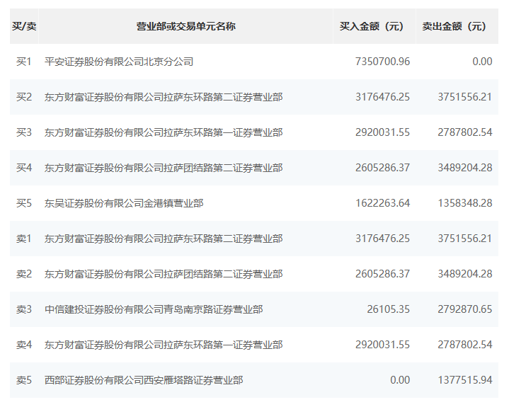The width and height of the screenshot is (509, 407).
Task: Select the 买5 row label
Action: [23, 203]
